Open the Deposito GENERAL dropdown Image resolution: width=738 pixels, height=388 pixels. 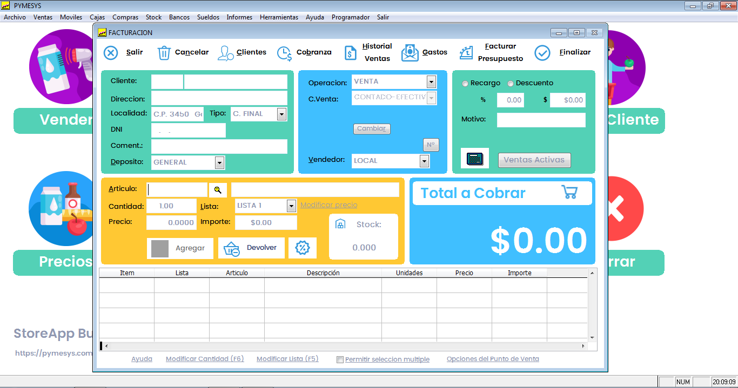click(x=219, y=162)
